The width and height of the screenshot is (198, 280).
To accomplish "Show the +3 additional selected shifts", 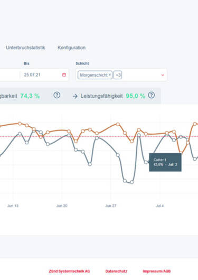I will (118, 75).
